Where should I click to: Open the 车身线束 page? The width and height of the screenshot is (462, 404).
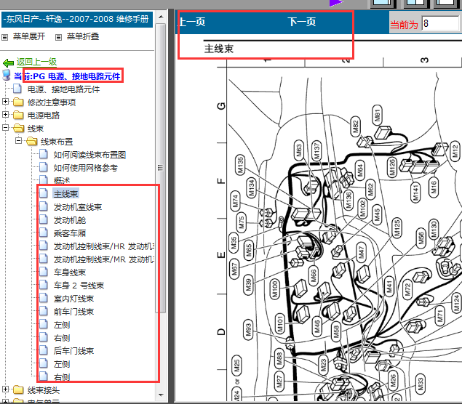coord(70,272)
